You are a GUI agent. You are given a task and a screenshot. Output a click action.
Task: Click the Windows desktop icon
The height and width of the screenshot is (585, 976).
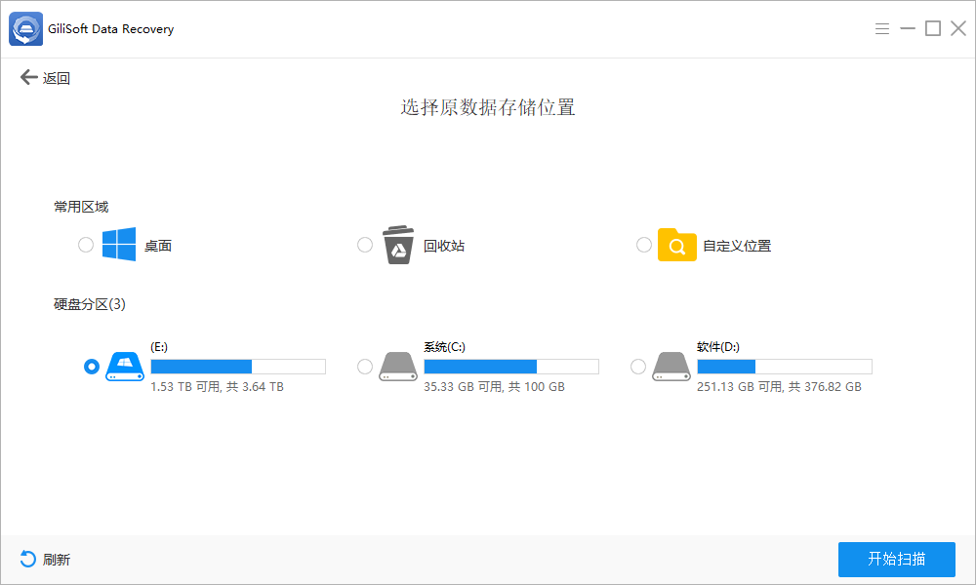click(x=119, y=245)
